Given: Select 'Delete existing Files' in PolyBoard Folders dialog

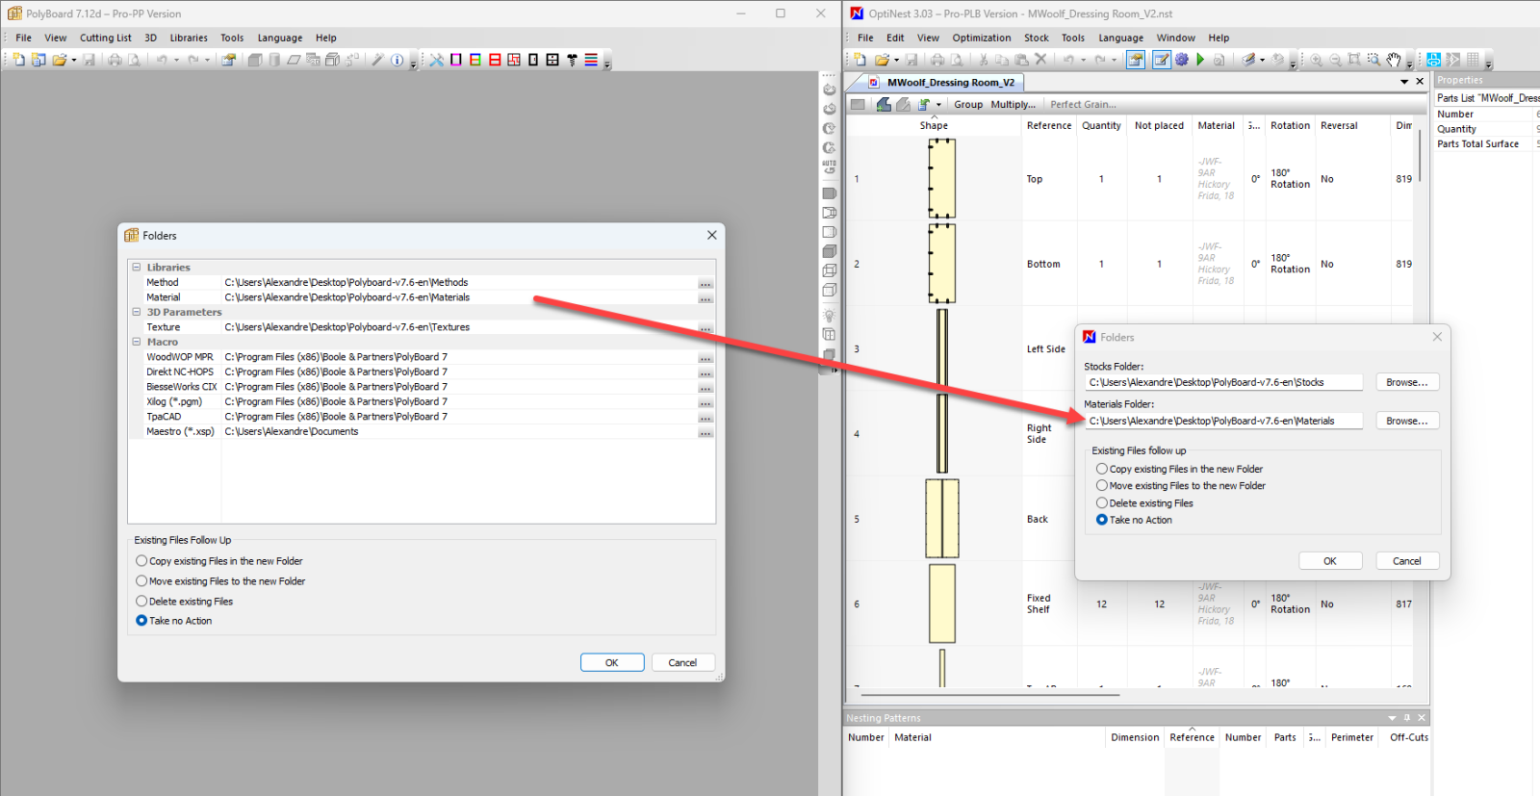Looking at the screenshot, I should (141, 602).
